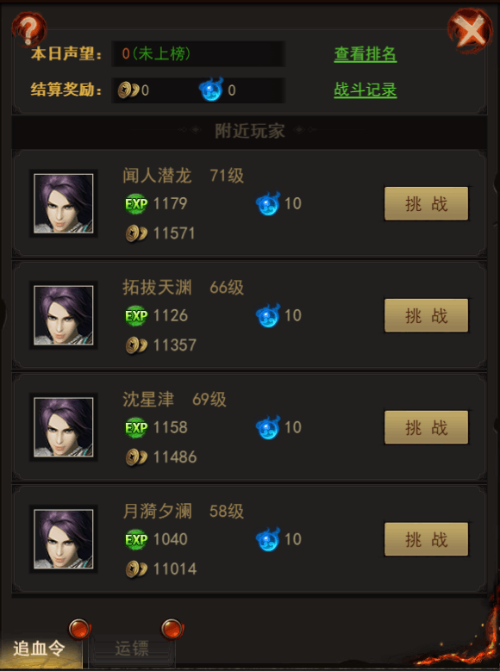Select 月漪夕澜's avatar portrait
This screenshot has height=671, width=500.
64,539
